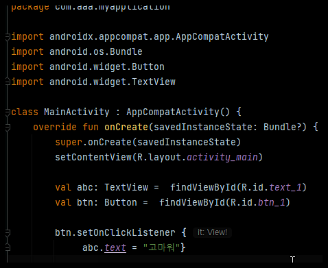Image resolution: width=328 pixels, height=268 pixels.
Task: Click 'AppCompatActivity()' in the class declaration
Action: point(178,112)
